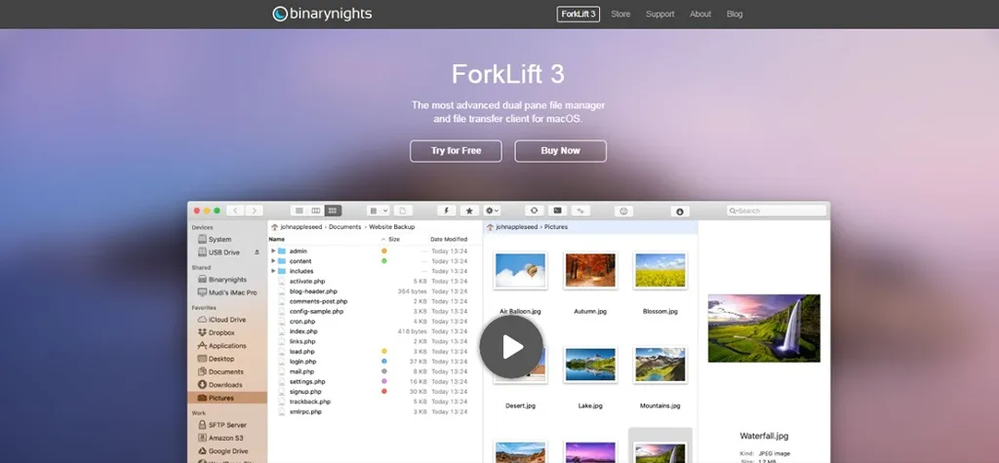Open the ForkLift 3 nav item

(578, 14)
